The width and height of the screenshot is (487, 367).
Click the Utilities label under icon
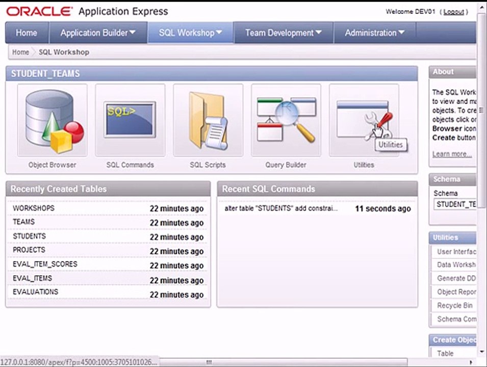click(x=364, y=165)
